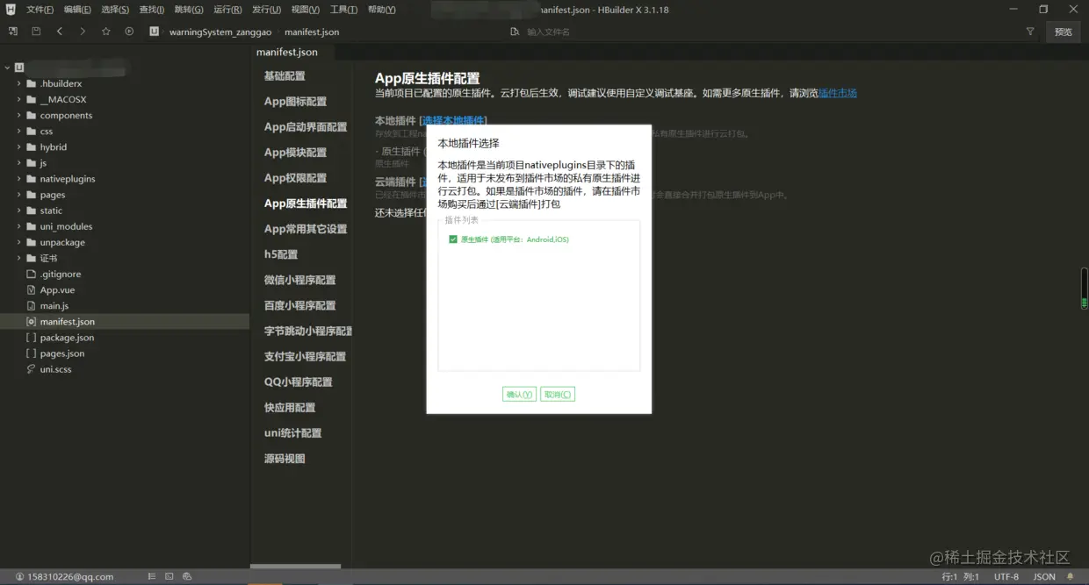Open the 基础配置 section
Image resolution: width=1089 pixels, height=585 pixels.
[285, 76]
